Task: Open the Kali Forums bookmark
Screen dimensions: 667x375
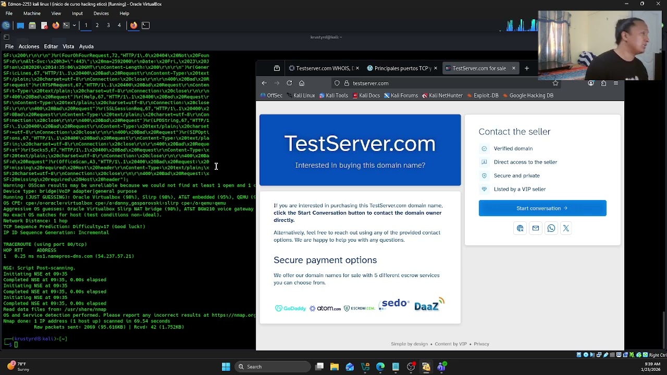Action: tap(401, 95)
